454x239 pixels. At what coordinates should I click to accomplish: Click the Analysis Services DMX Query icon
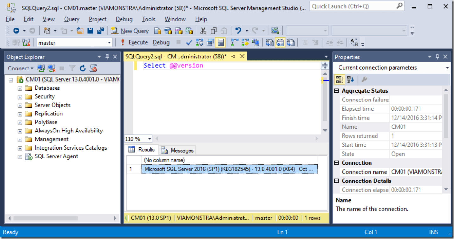point(178,31)
